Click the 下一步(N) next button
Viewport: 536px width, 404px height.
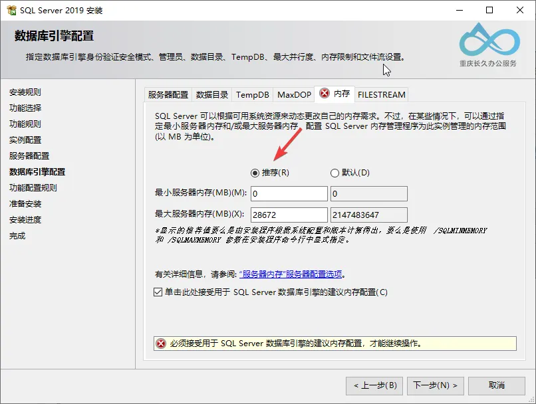[435, 385]
